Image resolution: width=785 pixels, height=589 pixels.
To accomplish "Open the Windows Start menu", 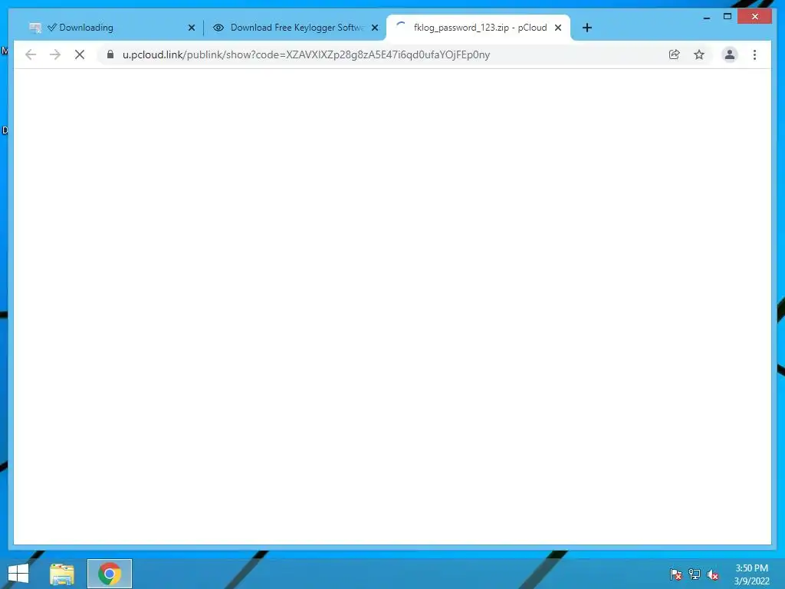I will point(18,574).
